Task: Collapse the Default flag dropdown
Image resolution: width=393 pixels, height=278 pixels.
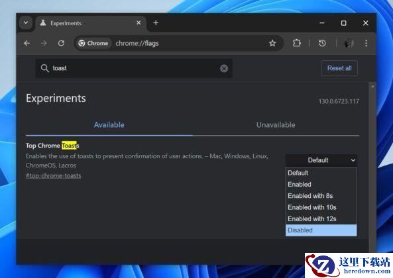Action: (321, 160)
